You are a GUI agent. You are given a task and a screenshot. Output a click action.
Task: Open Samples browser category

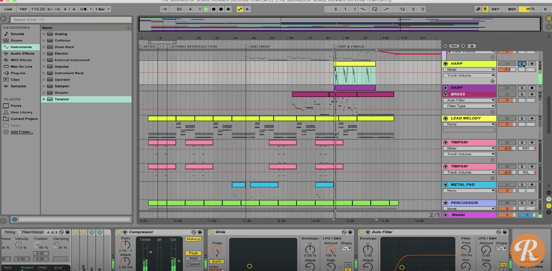[18, 86]
